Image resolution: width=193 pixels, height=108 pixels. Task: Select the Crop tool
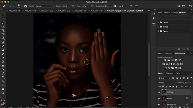[3, 31]
